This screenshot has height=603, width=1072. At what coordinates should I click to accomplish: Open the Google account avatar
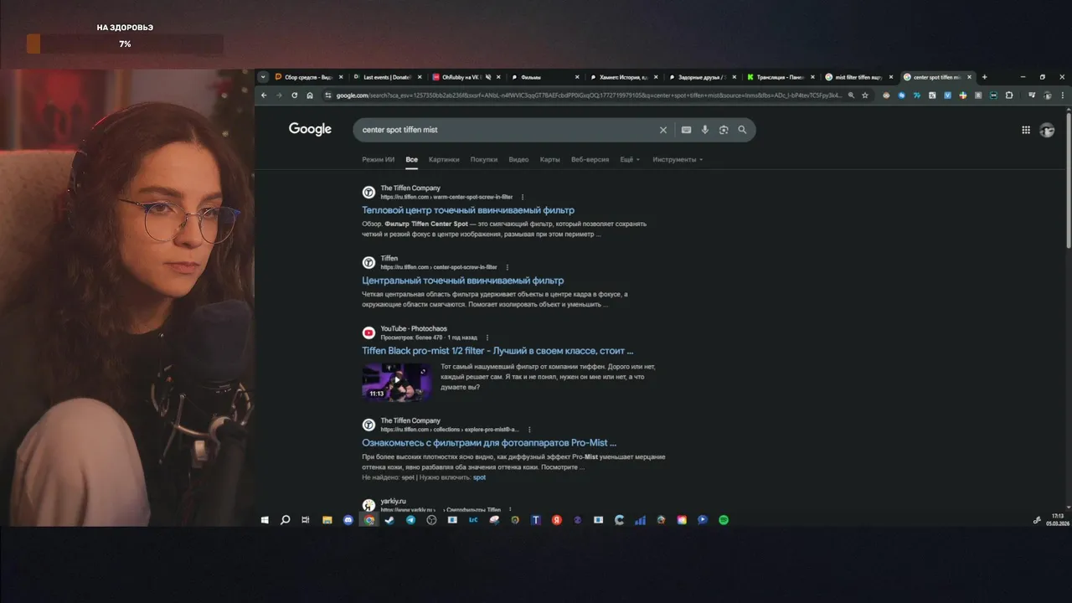point(1047,130)
